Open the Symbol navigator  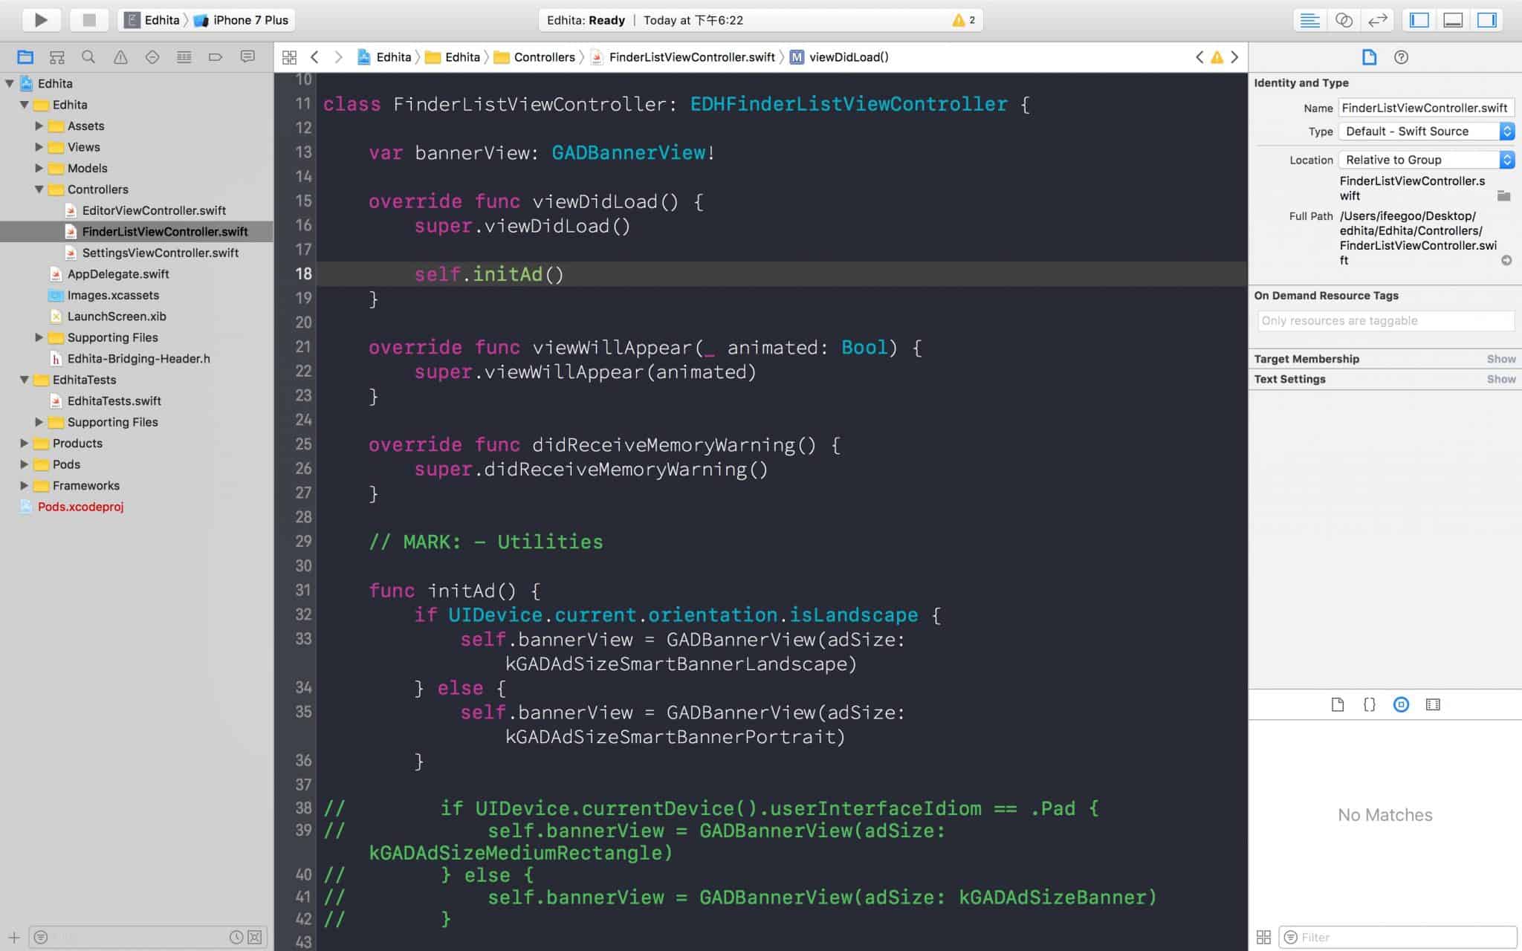point(57,57)
